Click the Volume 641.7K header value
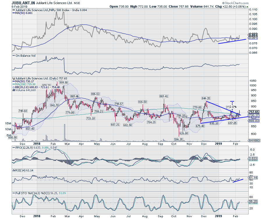Viewport: 262px width, 219px height. (202, 6)
